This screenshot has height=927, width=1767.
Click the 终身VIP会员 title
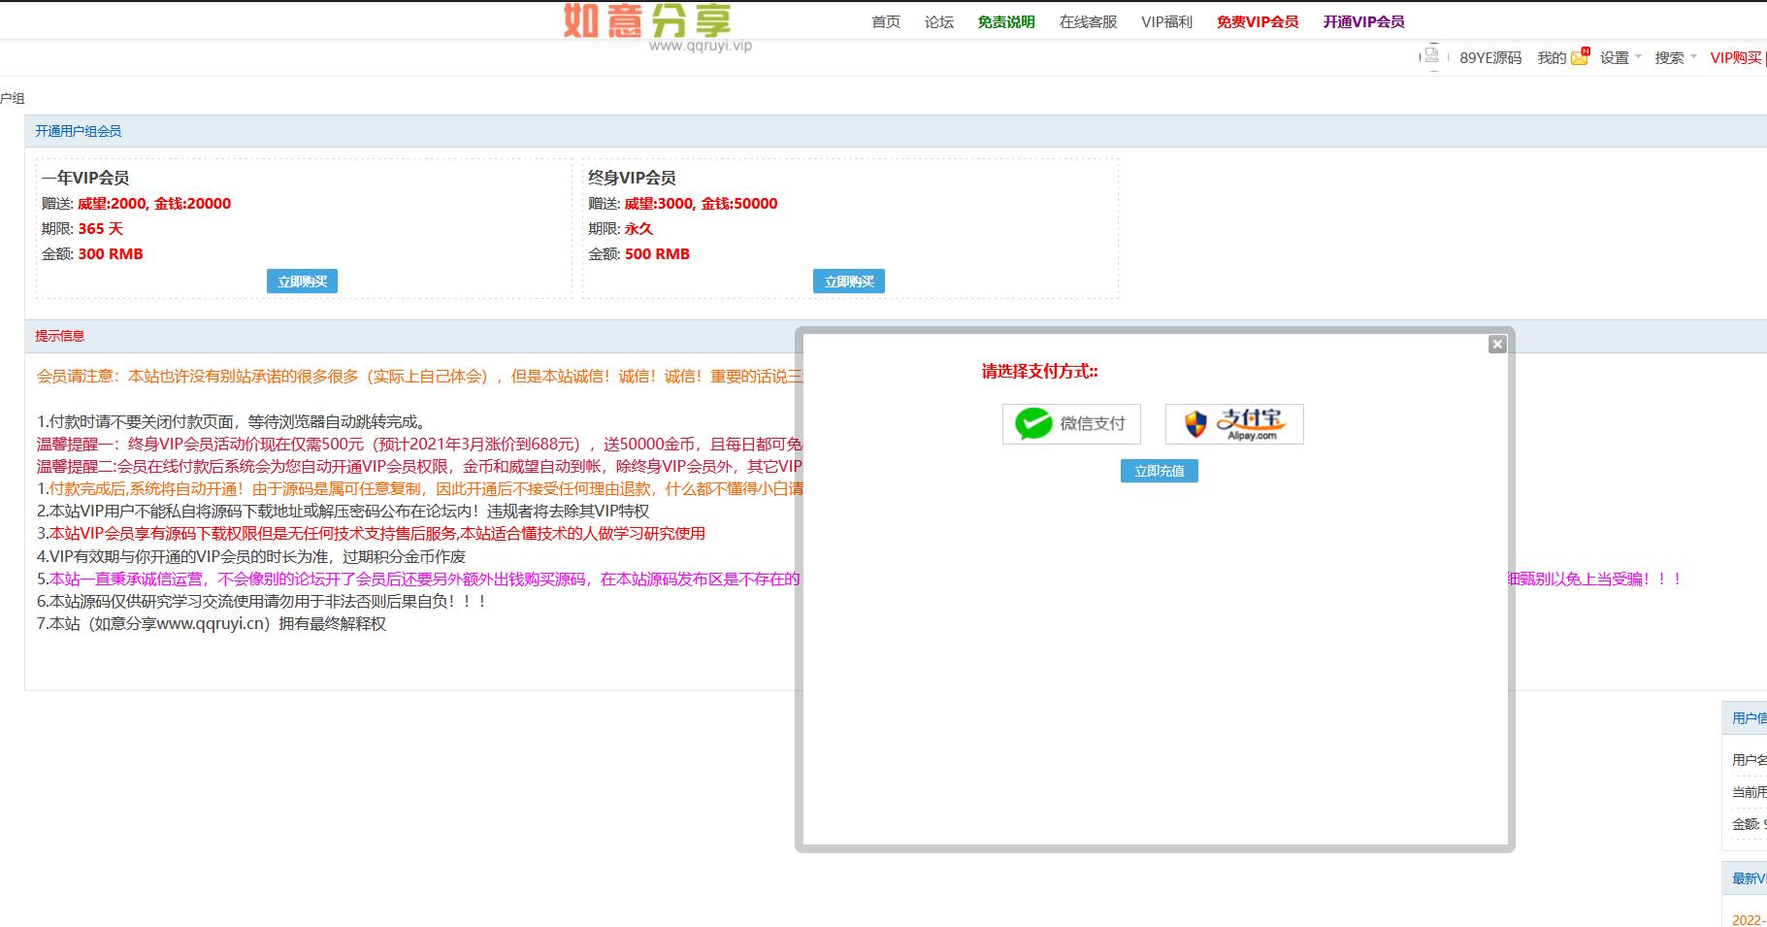pyautogui.click(x=632, y=178)
